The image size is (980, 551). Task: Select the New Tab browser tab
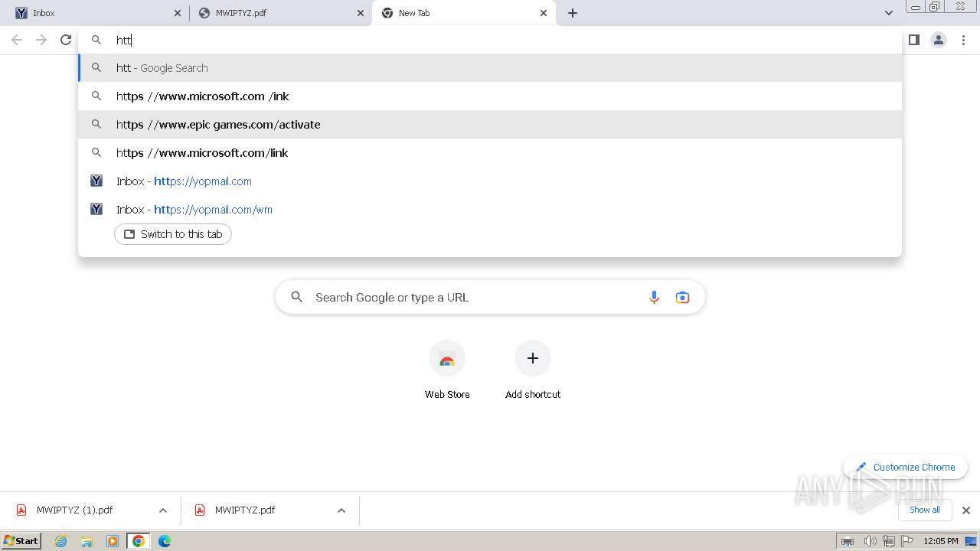pyautogui.click(x=464, y=13)
